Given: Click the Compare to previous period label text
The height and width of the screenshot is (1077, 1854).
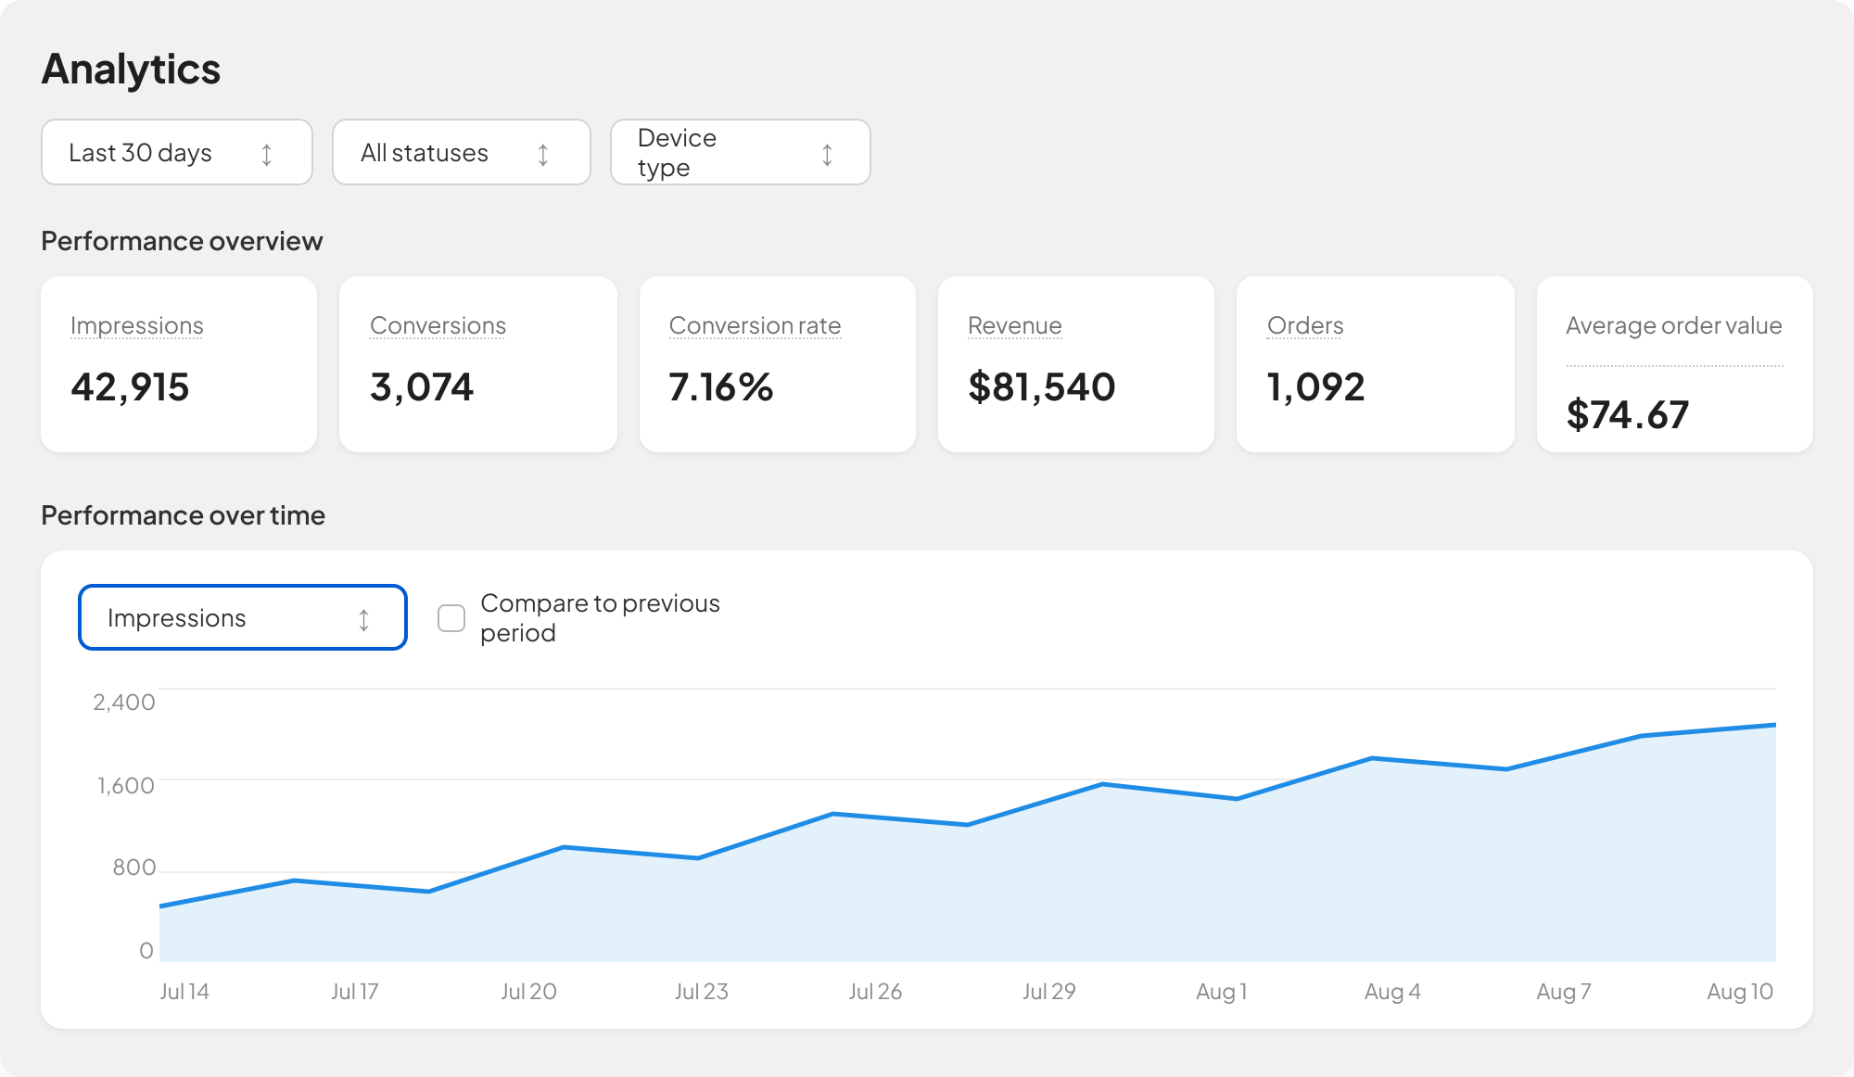Looking at the screenshot, I should 601,618.
